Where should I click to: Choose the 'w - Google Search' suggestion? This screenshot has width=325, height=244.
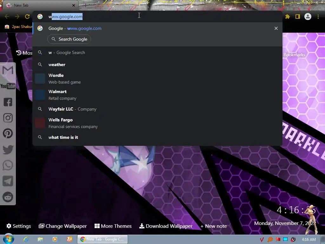(x=157, y=52)
